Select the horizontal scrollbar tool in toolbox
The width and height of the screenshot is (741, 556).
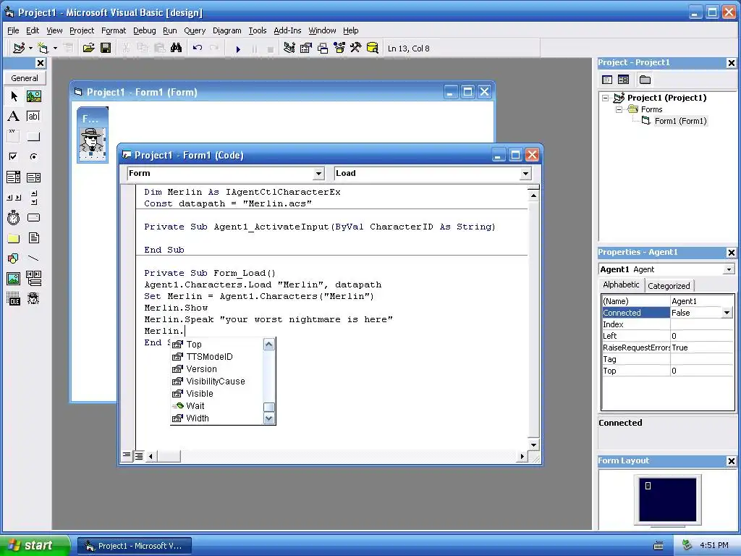(14, 198)
